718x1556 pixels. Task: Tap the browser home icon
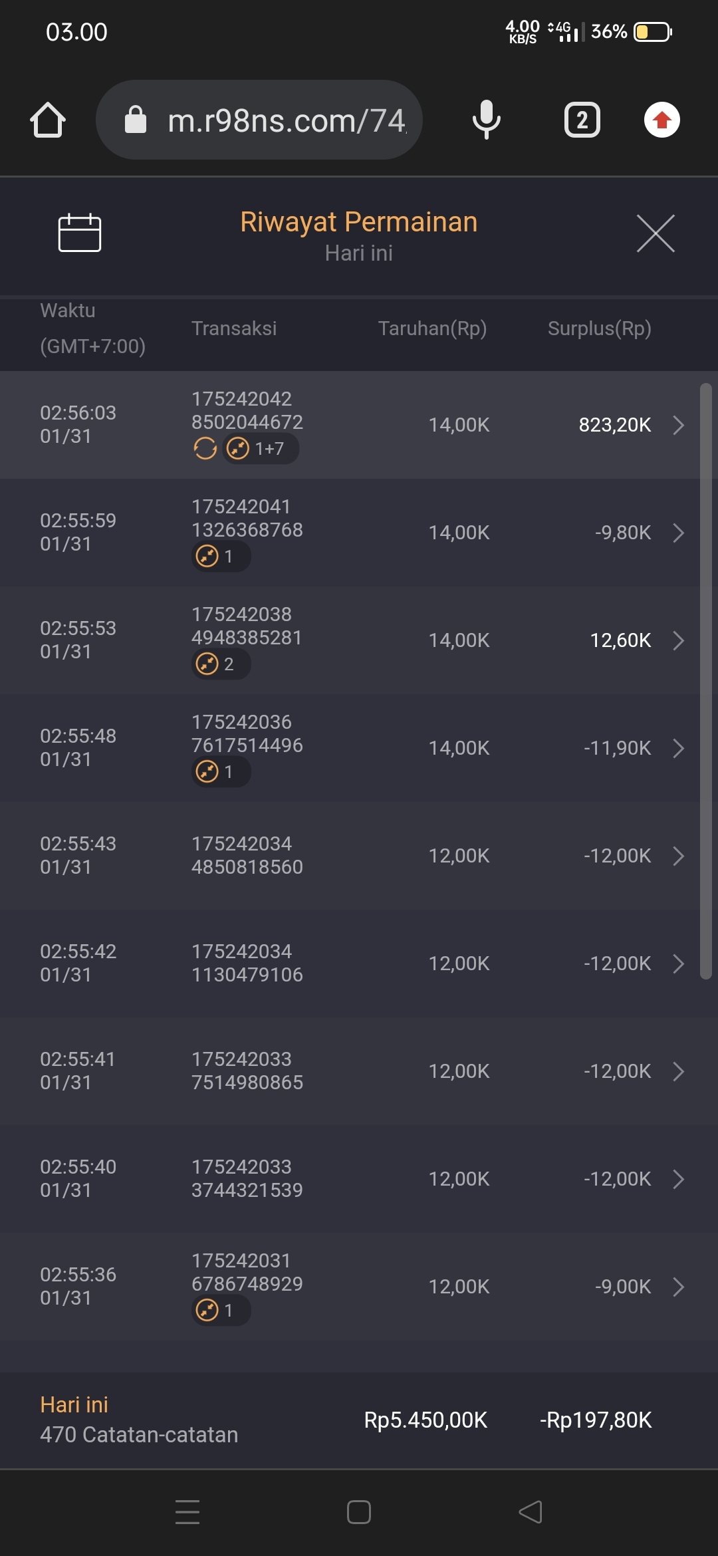click(x=48, y=120)
